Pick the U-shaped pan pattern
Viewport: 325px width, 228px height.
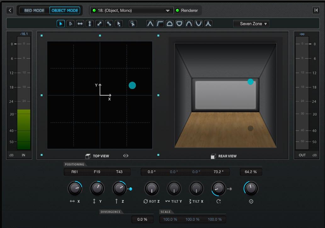pos(199,24)
